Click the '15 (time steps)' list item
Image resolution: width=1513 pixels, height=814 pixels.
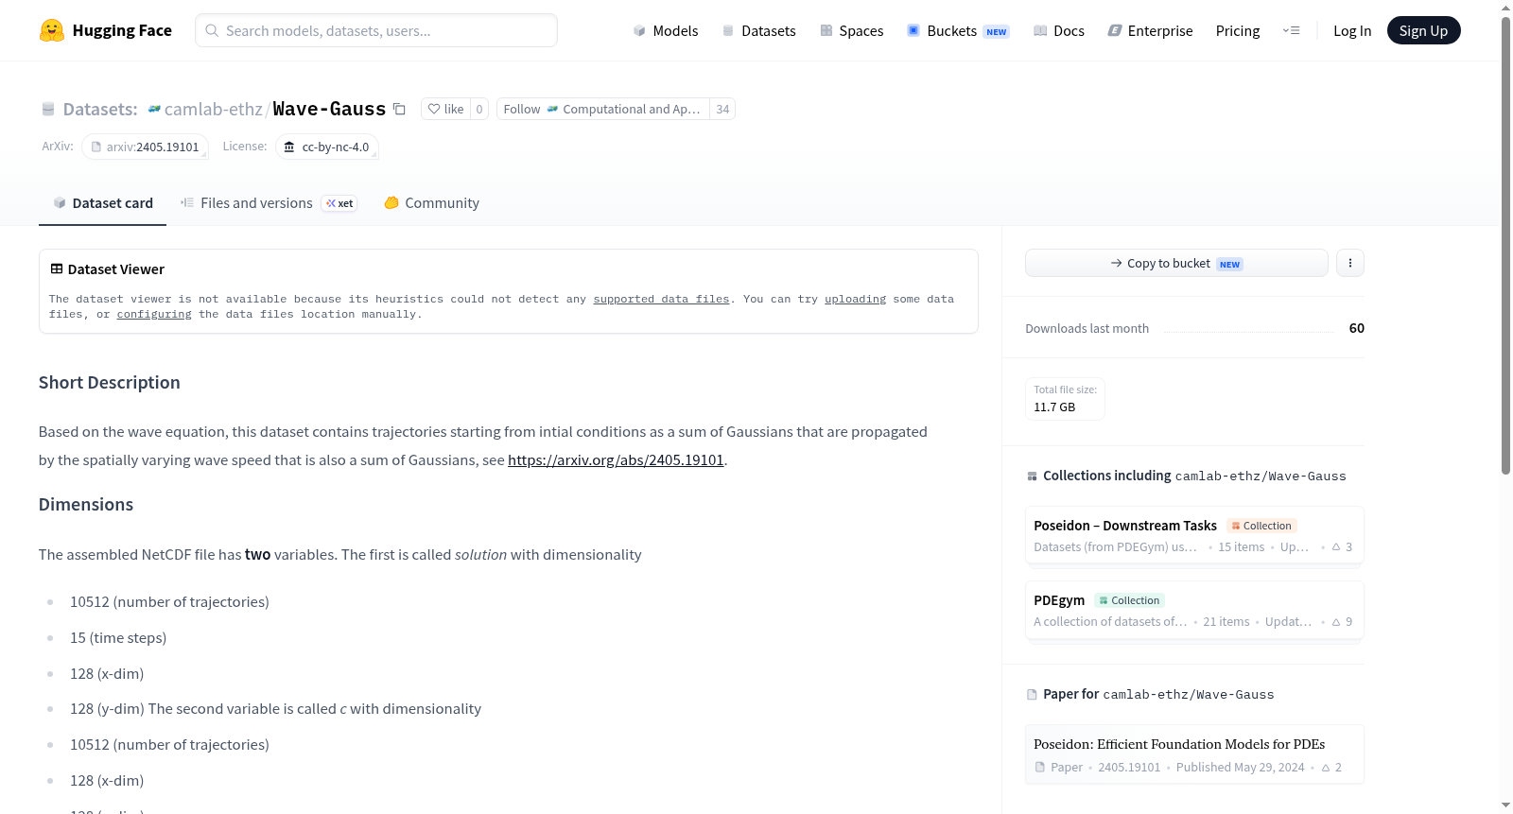tap(118, 638)
